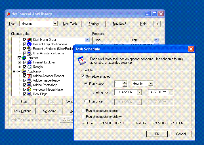This screenshot has height=145, width=204.
Task: Click the Run every number input field
Action: click(x=119, y=84)
